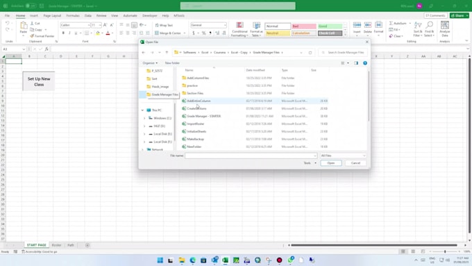Click the Paste icon in Clipboard group
The image size is (472, 266).
24,26
